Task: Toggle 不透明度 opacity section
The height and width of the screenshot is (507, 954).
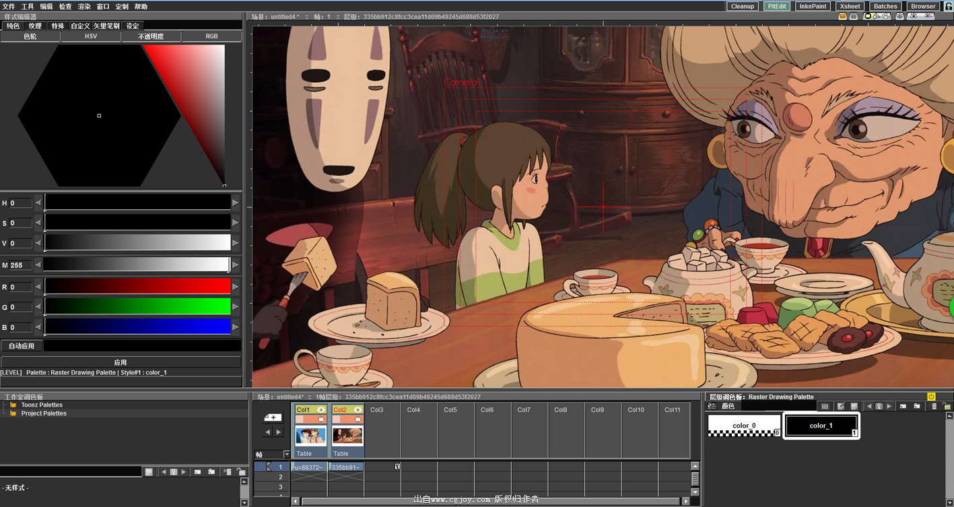Action: 151,36
